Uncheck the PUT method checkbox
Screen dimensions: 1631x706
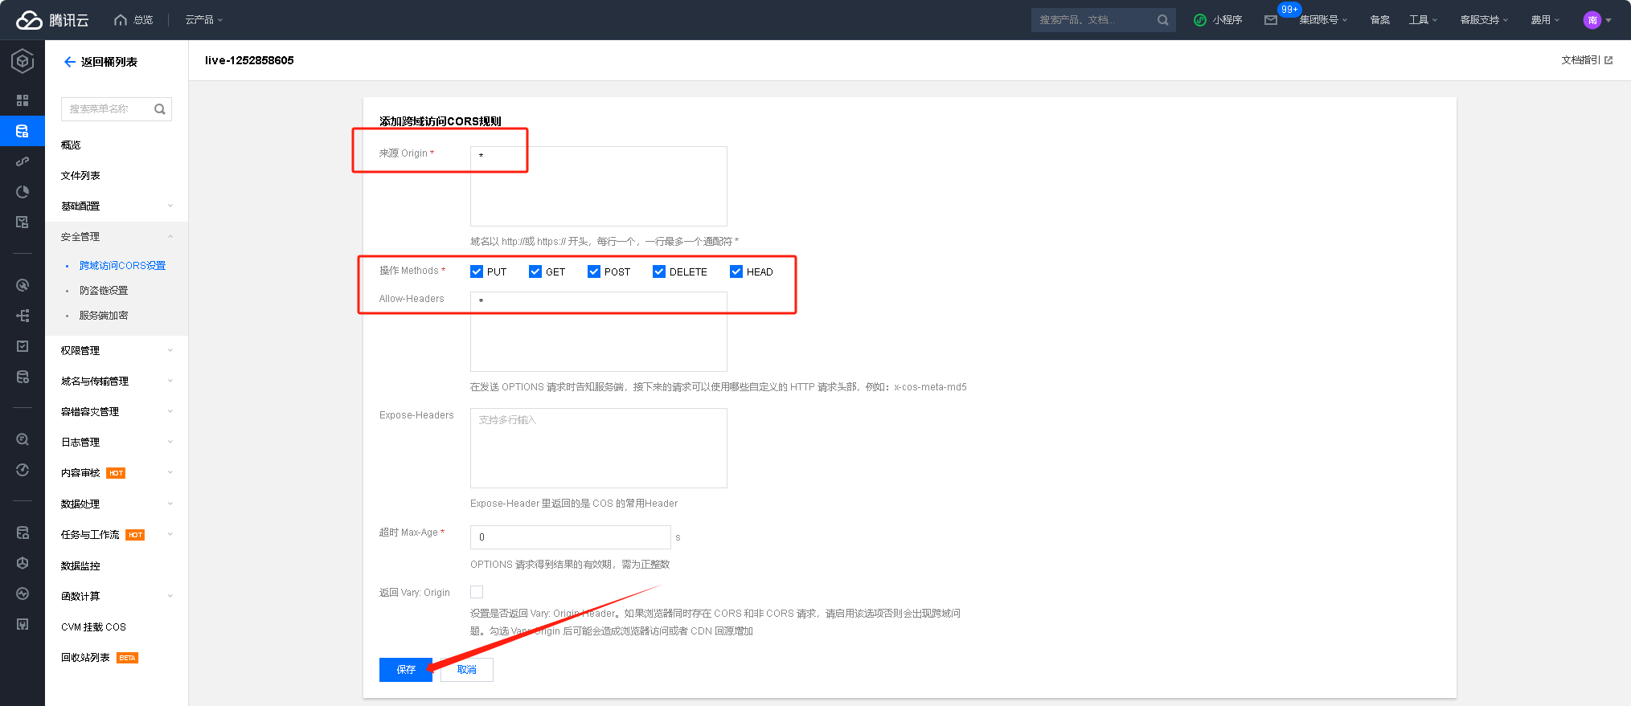pos(477,271)
